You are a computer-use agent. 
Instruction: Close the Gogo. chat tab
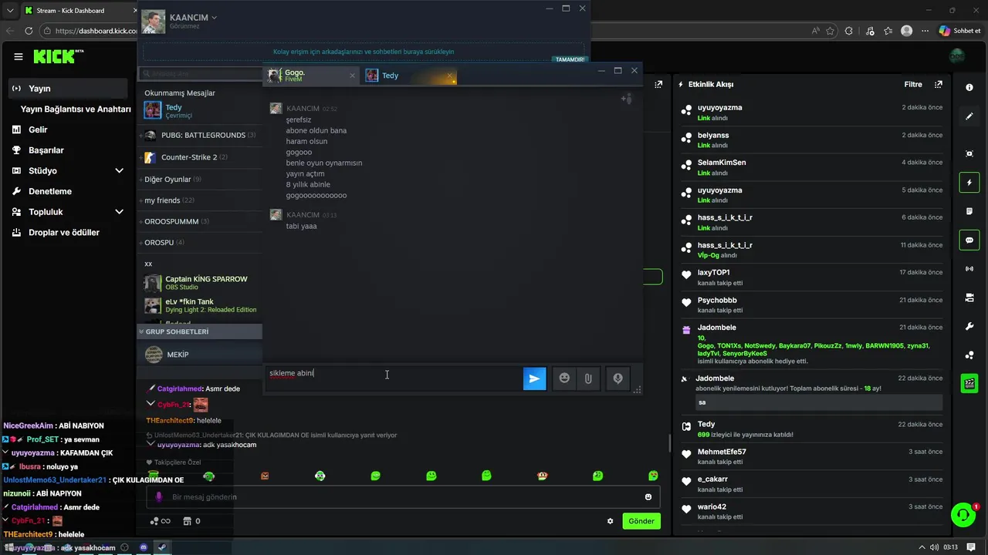pos(352,76)
